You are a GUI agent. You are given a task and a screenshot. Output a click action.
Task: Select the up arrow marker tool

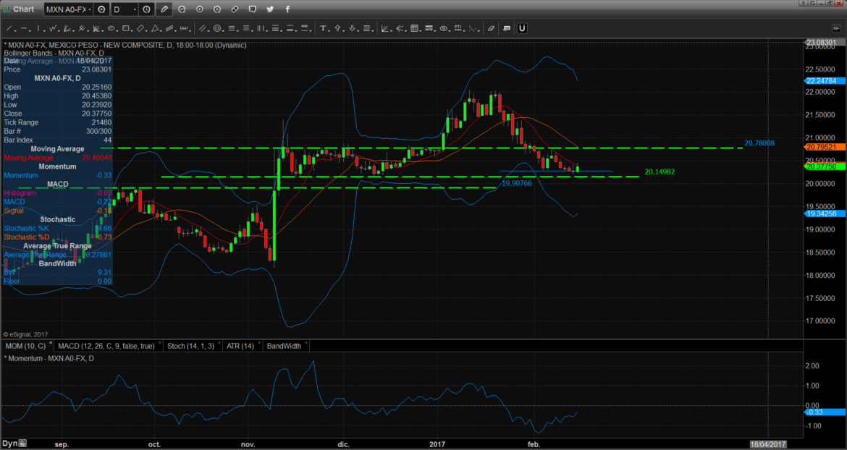[337, 28]
